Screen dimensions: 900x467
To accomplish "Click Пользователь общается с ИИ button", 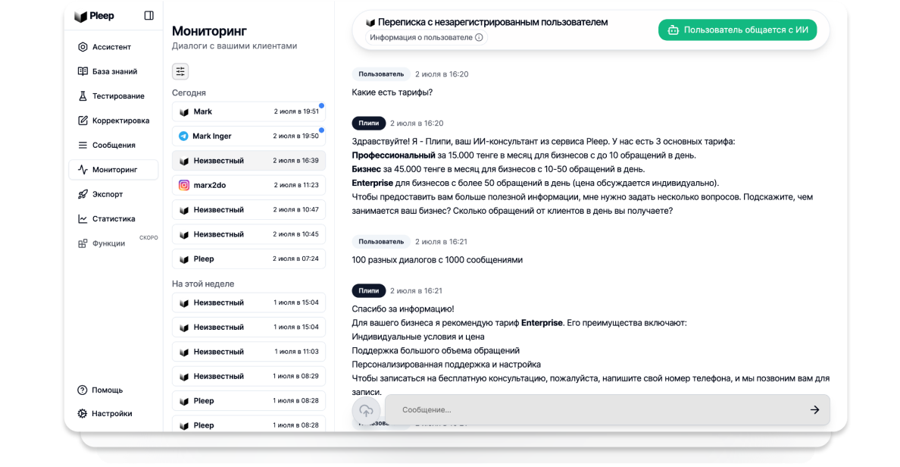I will click(738, 30).
